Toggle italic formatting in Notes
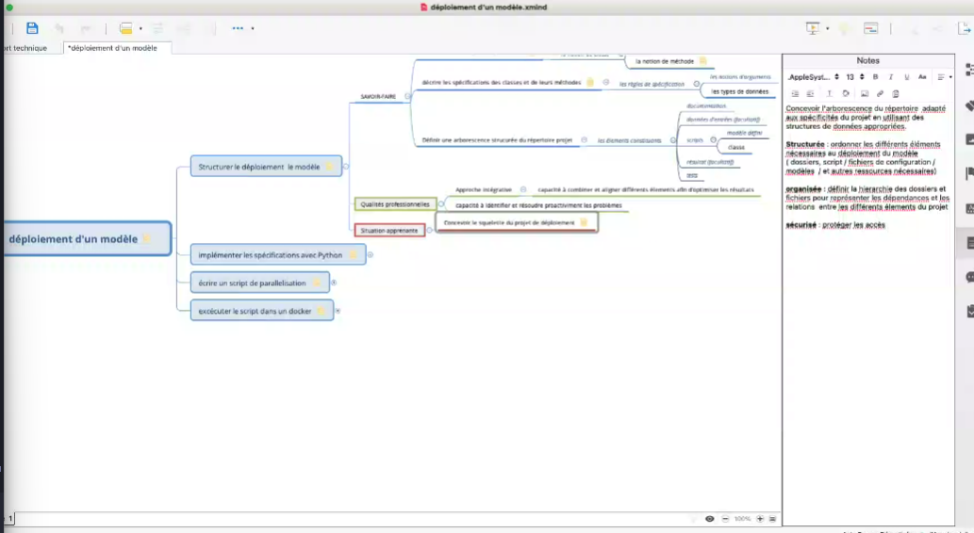This screenshot has width=974, height=533. point(891,76)
